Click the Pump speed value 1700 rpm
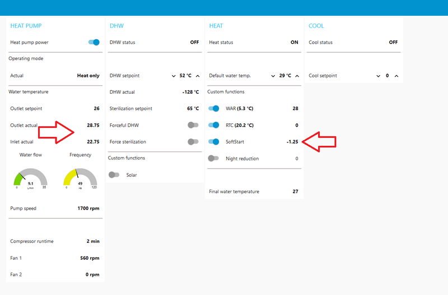 (88, 208)
